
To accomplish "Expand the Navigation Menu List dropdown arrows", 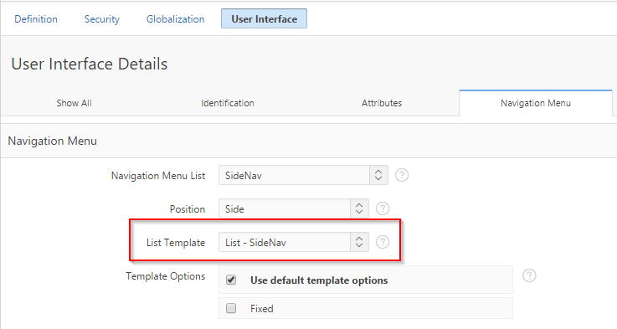I will coord(378,175).
